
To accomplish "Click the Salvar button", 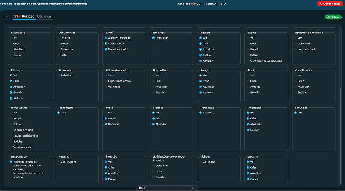I will coord(333,17).
